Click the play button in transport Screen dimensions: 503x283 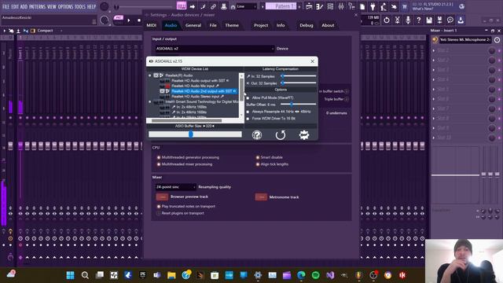129,20
